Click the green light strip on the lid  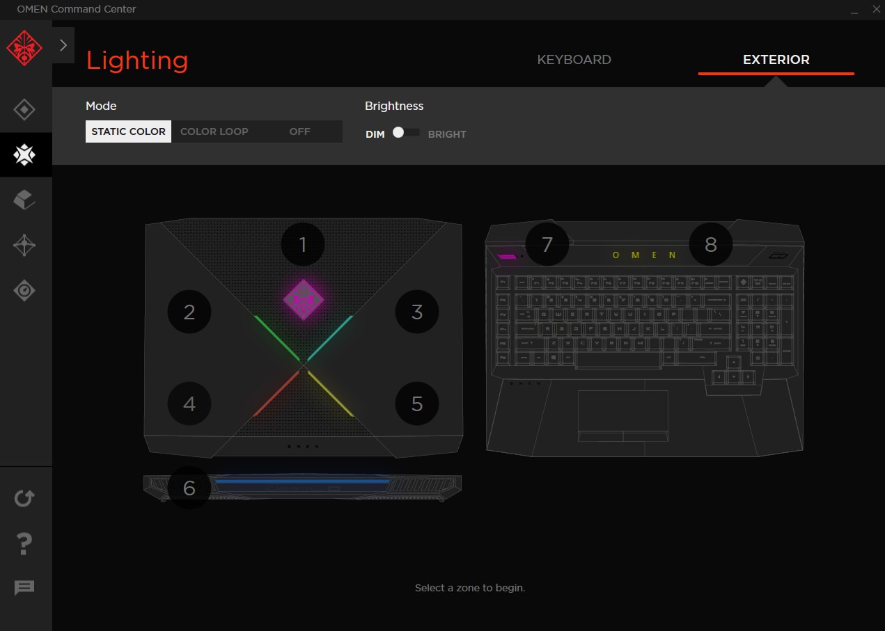(x=277, y=338)
